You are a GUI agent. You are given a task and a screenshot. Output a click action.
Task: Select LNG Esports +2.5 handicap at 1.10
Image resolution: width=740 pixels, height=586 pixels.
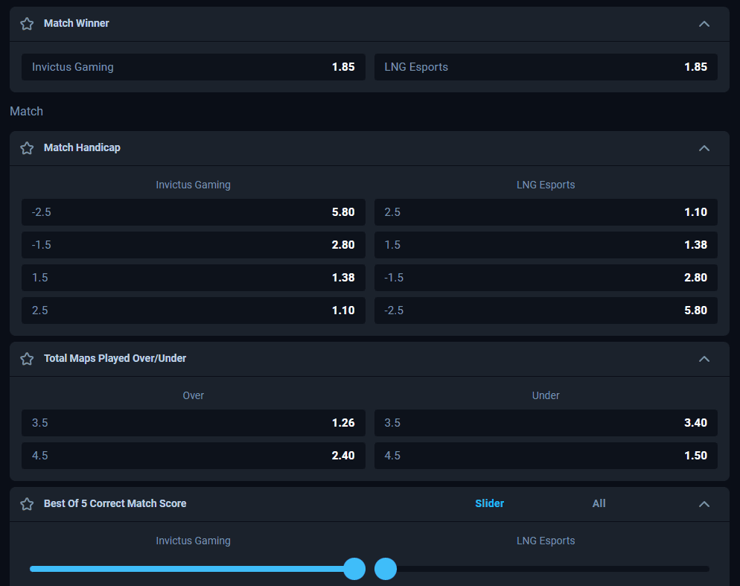[x=546, y=211]
